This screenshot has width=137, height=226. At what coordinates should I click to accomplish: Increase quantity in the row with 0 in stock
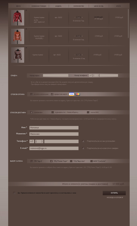tap(82, 36)
